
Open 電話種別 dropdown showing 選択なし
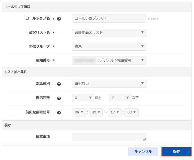tap(109, 83)
